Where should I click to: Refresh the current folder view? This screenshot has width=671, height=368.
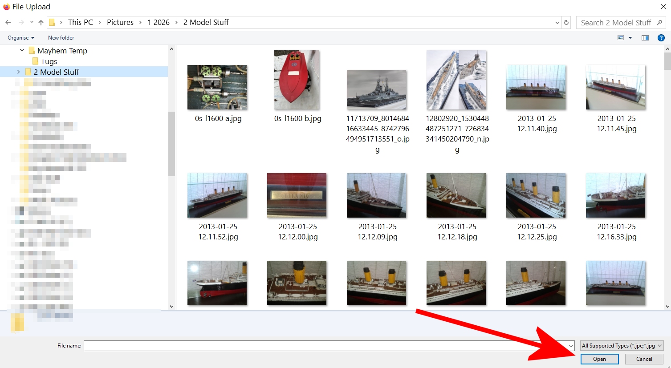tap(566, 22)
